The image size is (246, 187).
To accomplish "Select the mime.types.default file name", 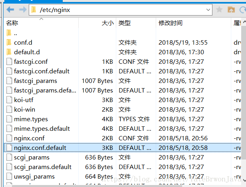I will coord(42,129).
